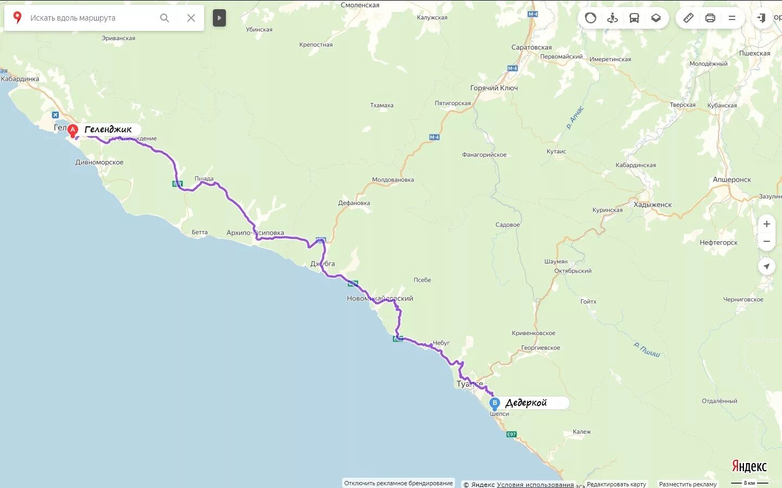Click the Бетта label
The width and height of the screenshot is (782, 488).
(x=199, y=233)
